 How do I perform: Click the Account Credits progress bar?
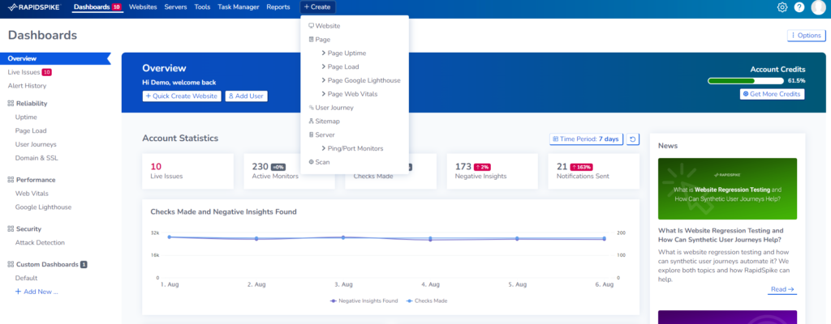pyautogui.click(x=746, y=81)
